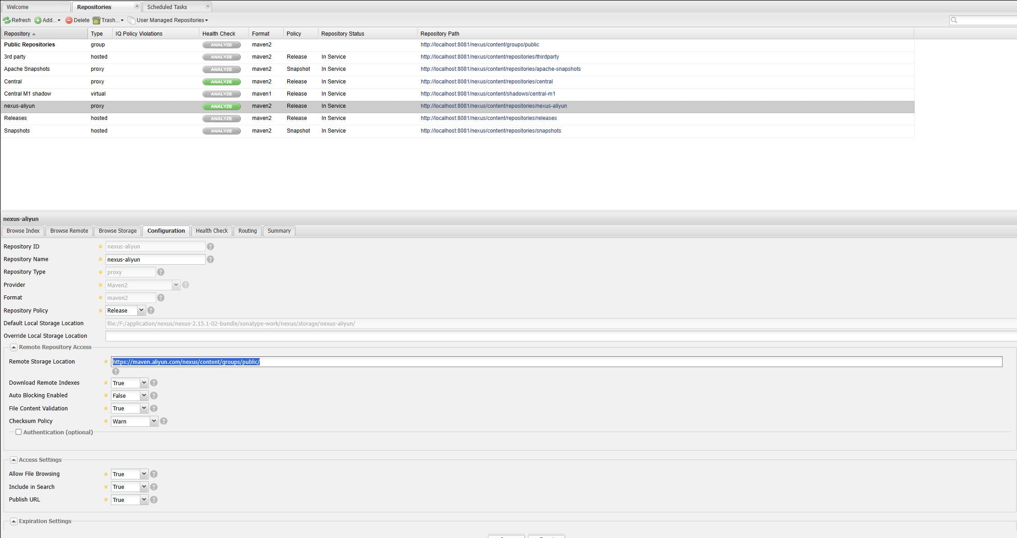Click the help icon next to Checksum Policy

[164, 421]
